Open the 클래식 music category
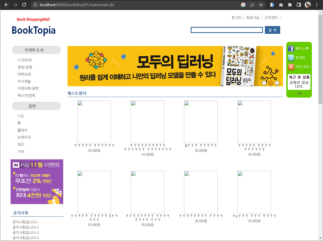The height and width of the screenshot is (241, 323). (x=23, y=130)
